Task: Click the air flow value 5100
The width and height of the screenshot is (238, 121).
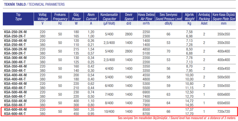Action: point(146,53)
